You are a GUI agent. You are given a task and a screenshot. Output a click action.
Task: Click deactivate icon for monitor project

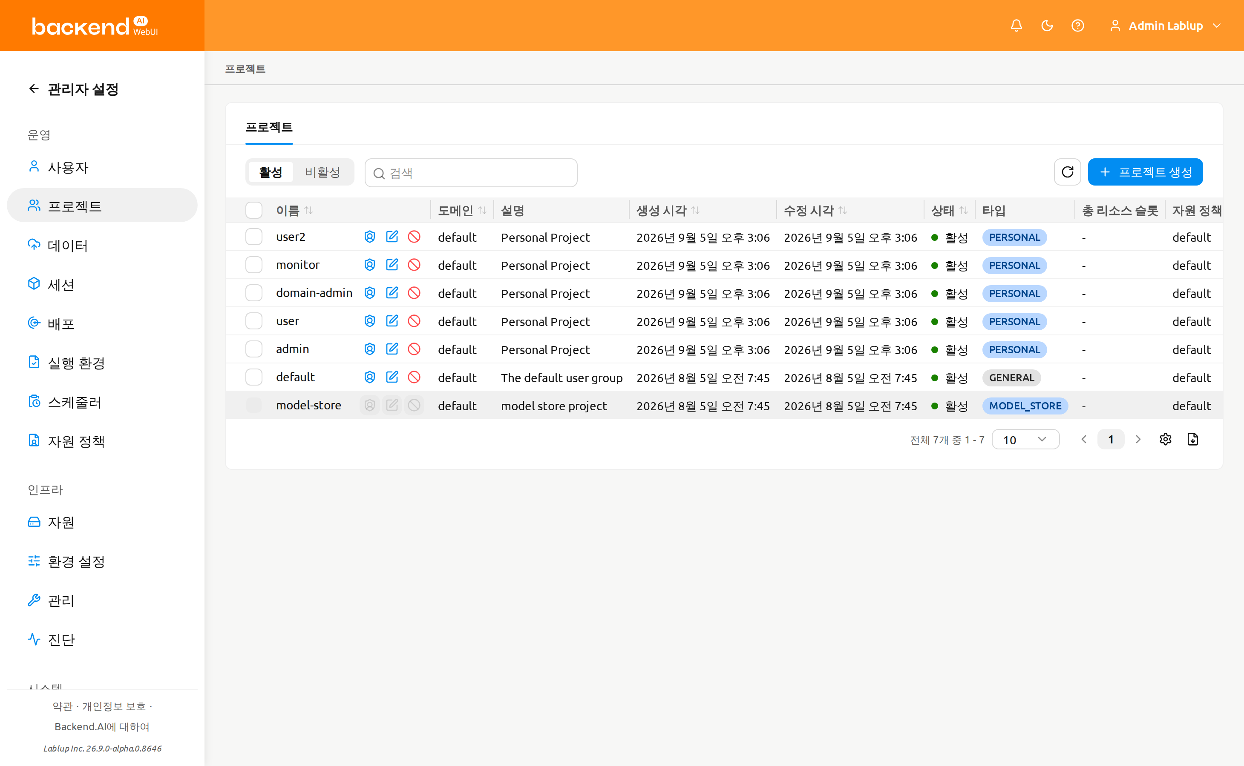pyautogui.click(x=415, y=265)
